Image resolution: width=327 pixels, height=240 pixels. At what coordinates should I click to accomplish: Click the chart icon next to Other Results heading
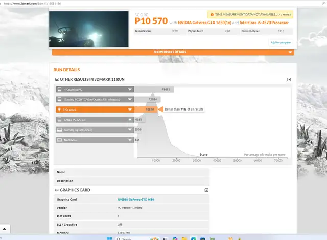(57, 79)
